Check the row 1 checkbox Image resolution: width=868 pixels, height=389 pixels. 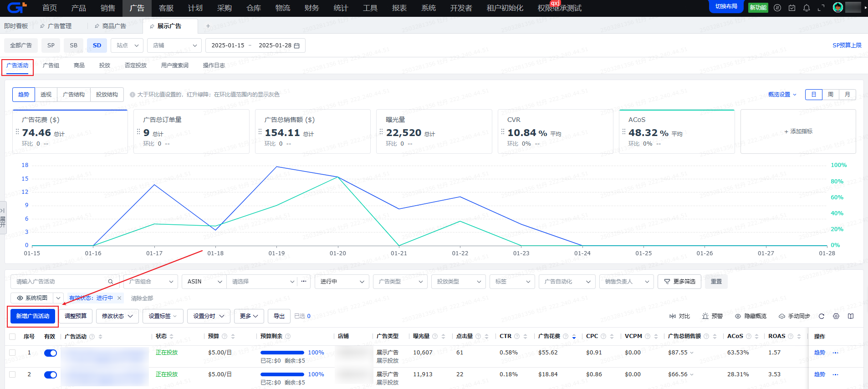[x=12, y=353]
